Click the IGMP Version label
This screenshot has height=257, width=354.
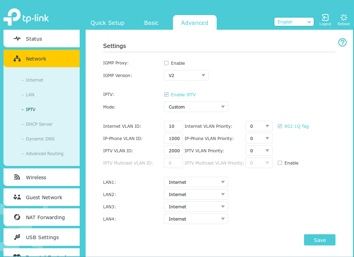(x=117, y=75)
